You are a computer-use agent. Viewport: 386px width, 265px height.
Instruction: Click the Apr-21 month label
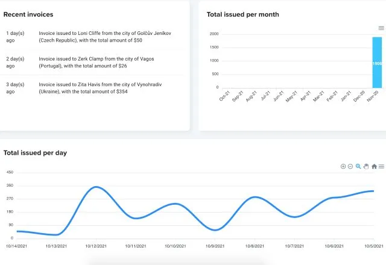click(x=306, y=96)
